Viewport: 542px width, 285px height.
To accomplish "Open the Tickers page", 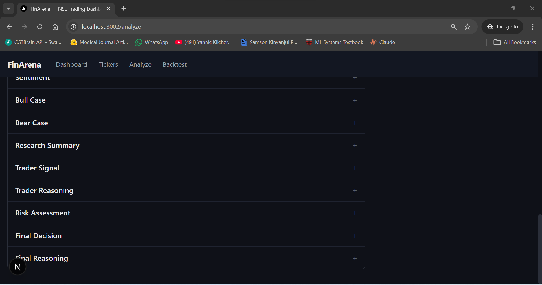I will 108,64.
